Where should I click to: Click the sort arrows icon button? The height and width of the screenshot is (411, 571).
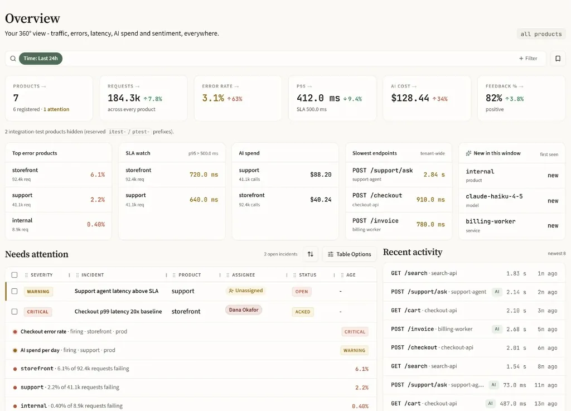[310, 254]
